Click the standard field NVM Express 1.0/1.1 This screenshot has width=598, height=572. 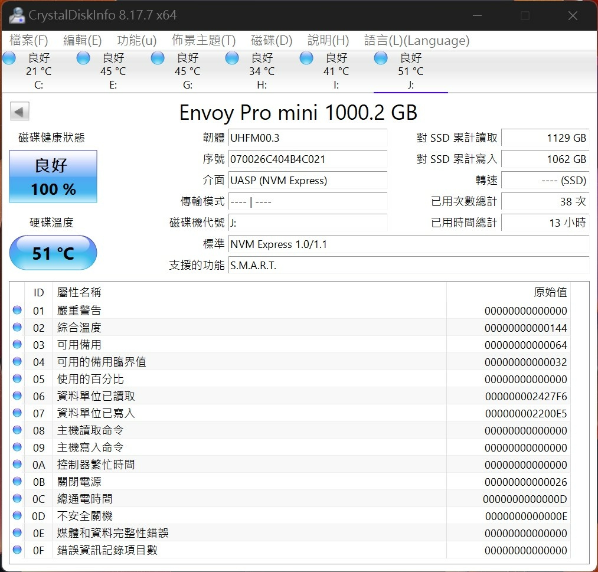point(409,244)
